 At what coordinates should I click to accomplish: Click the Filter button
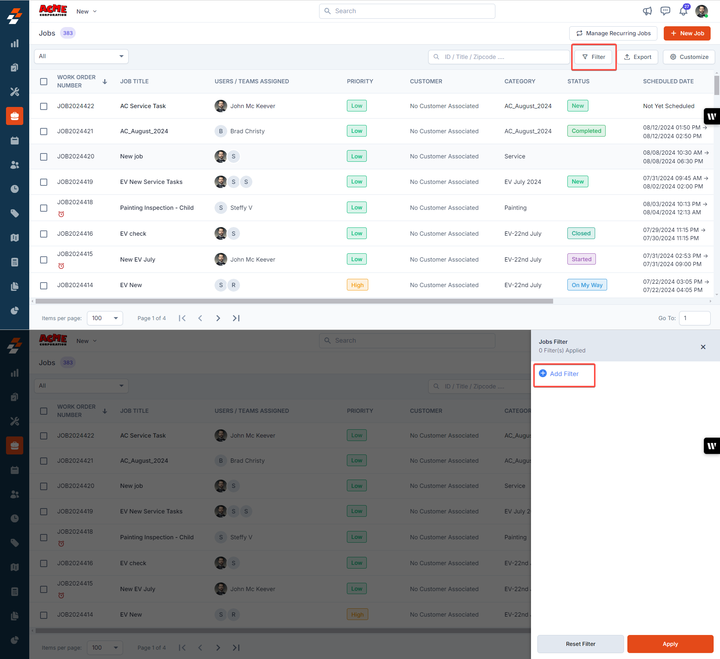point(594,57)
